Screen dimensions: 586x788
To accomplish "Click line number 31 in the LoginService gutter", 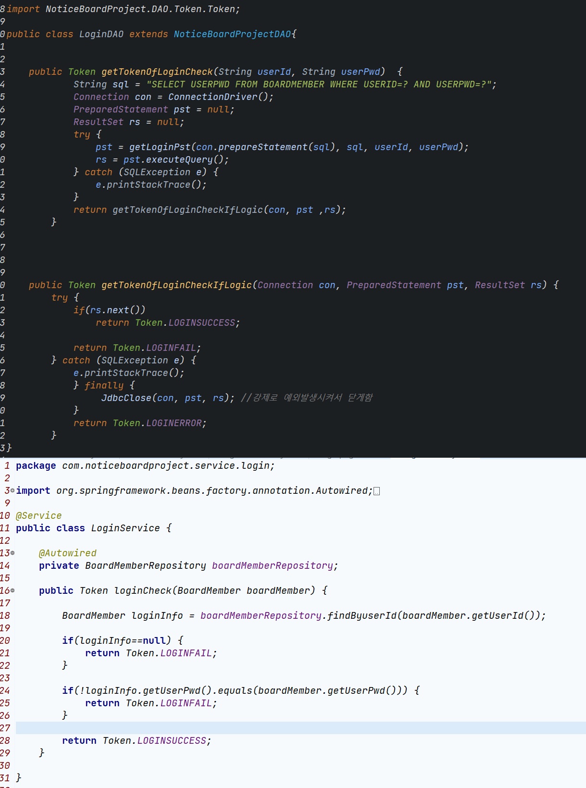I will coord(5,778).
